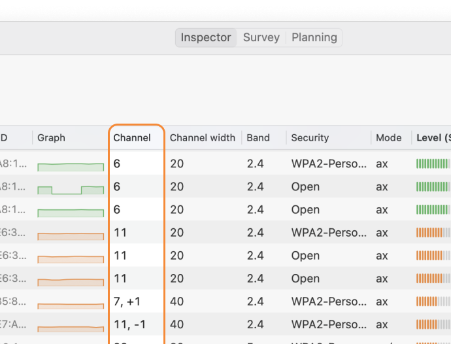Click the level bar in the 7, +1 row

tap(433, 301)
